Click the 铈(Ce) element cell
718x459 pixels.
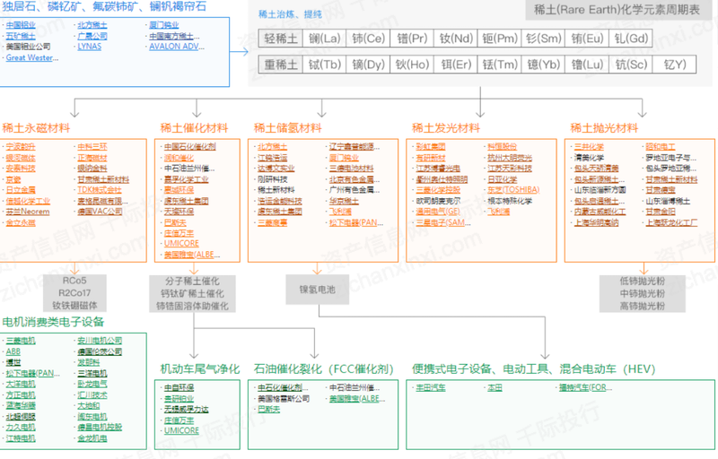point(369,39)
